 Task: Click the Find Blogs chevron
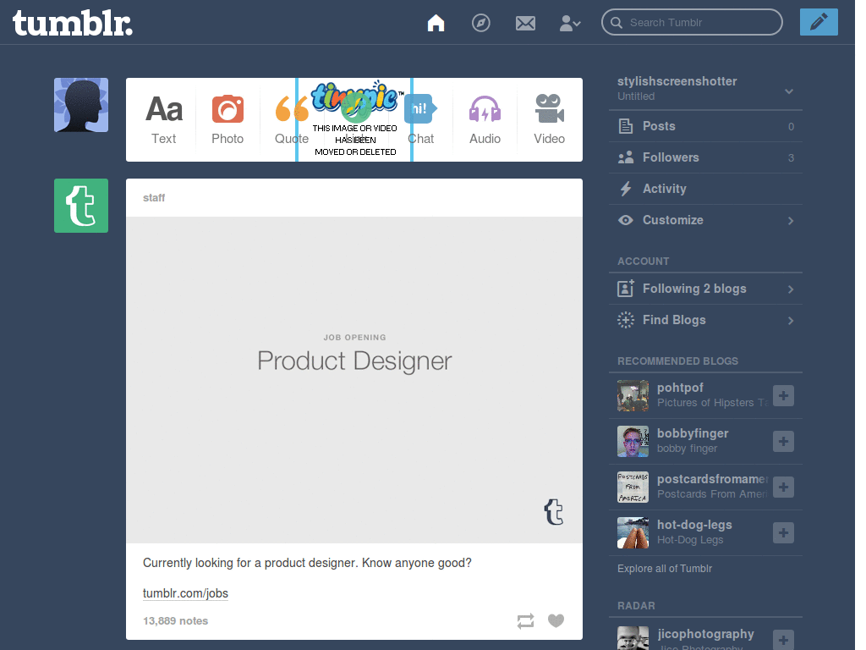pos(791,321)
